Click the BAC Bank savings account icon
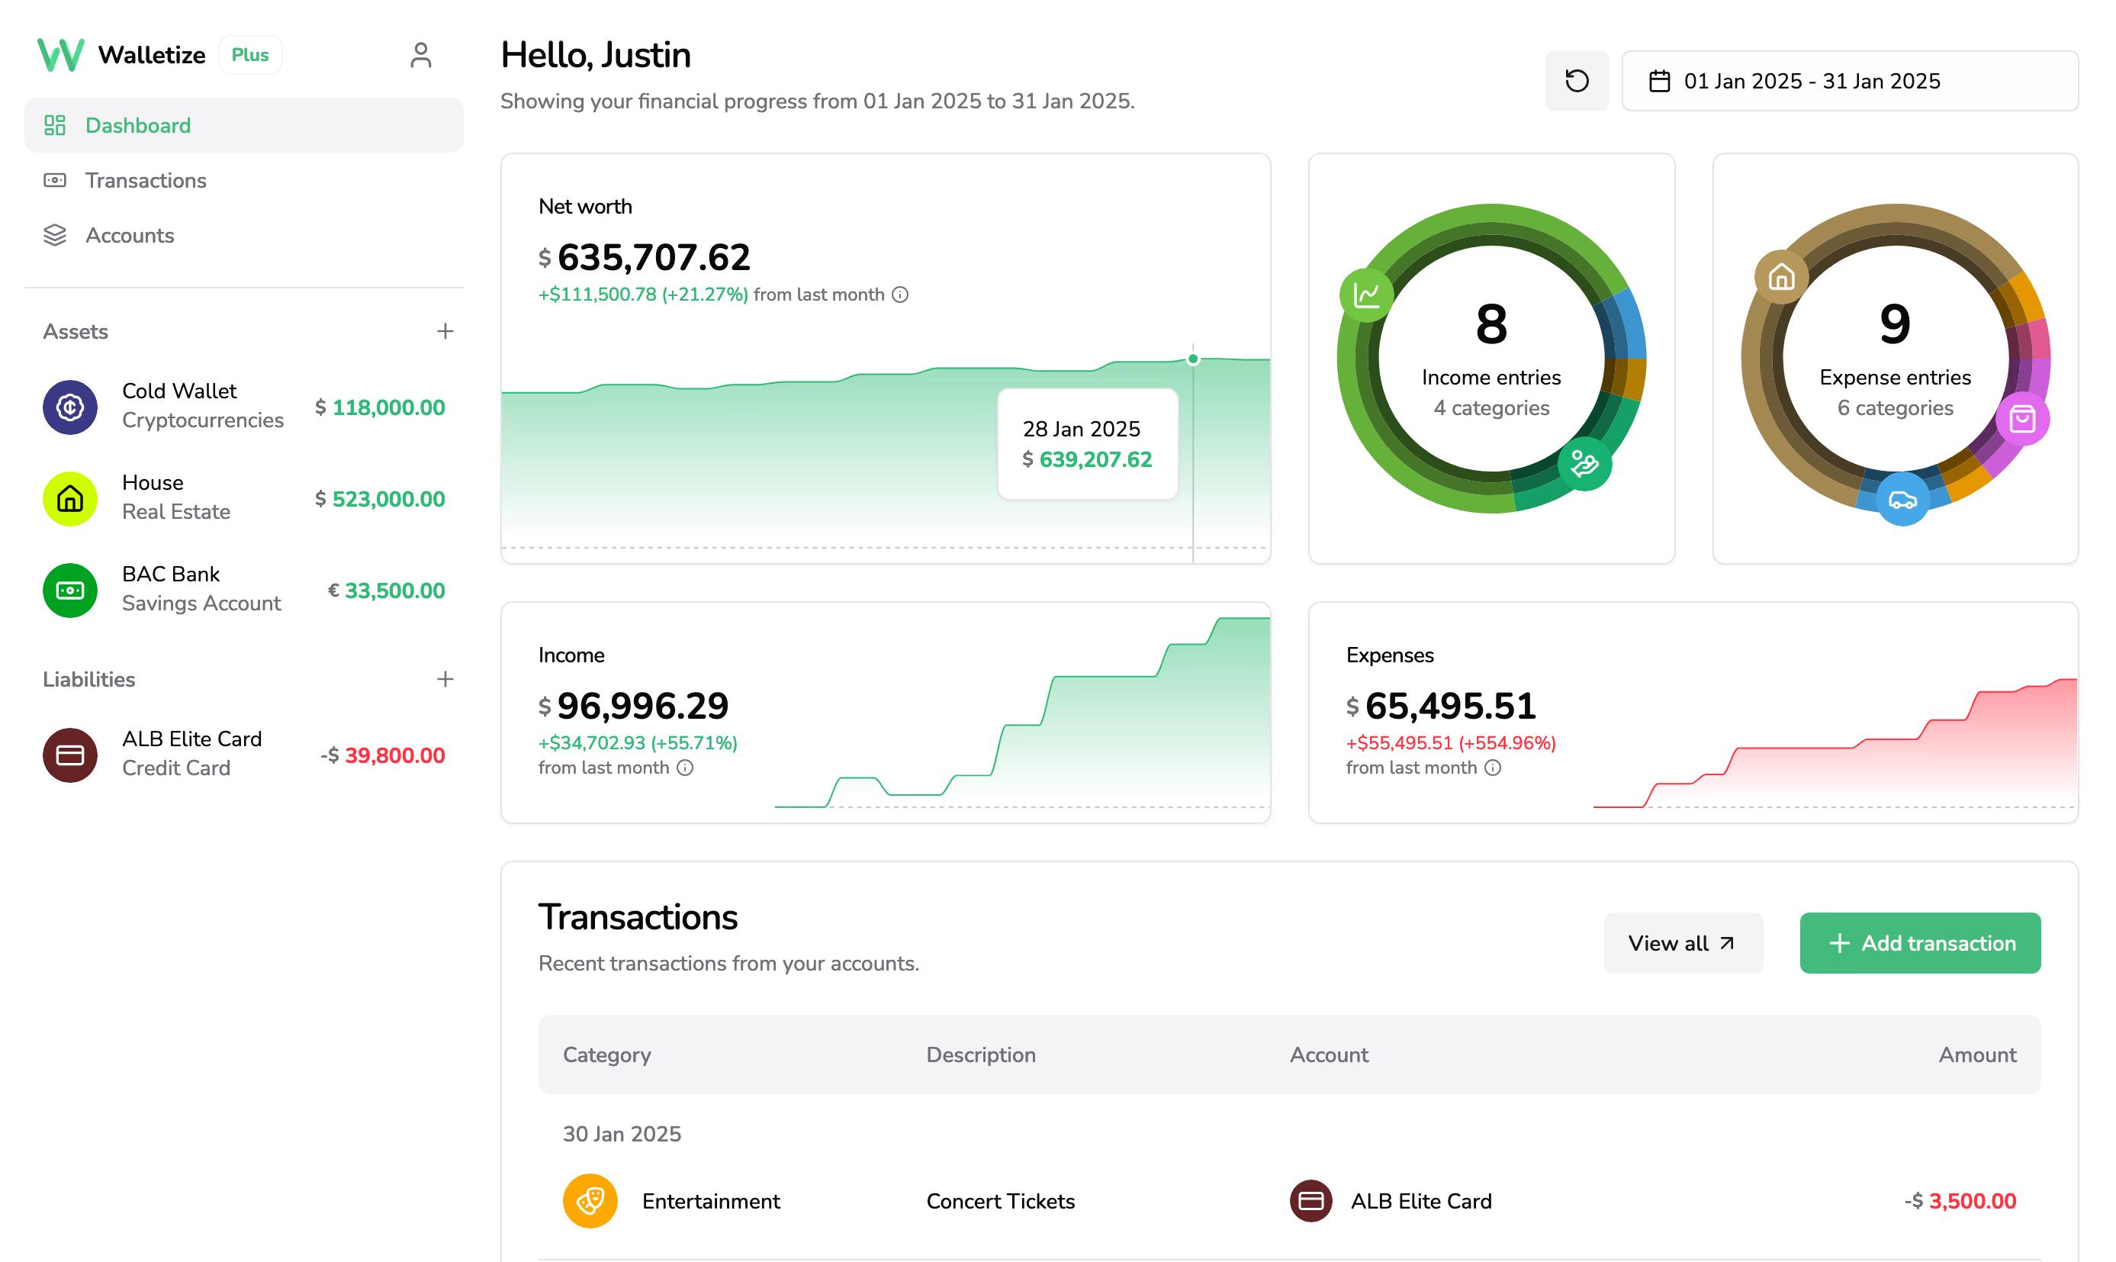2116x1262 pixels. (69, 591)
